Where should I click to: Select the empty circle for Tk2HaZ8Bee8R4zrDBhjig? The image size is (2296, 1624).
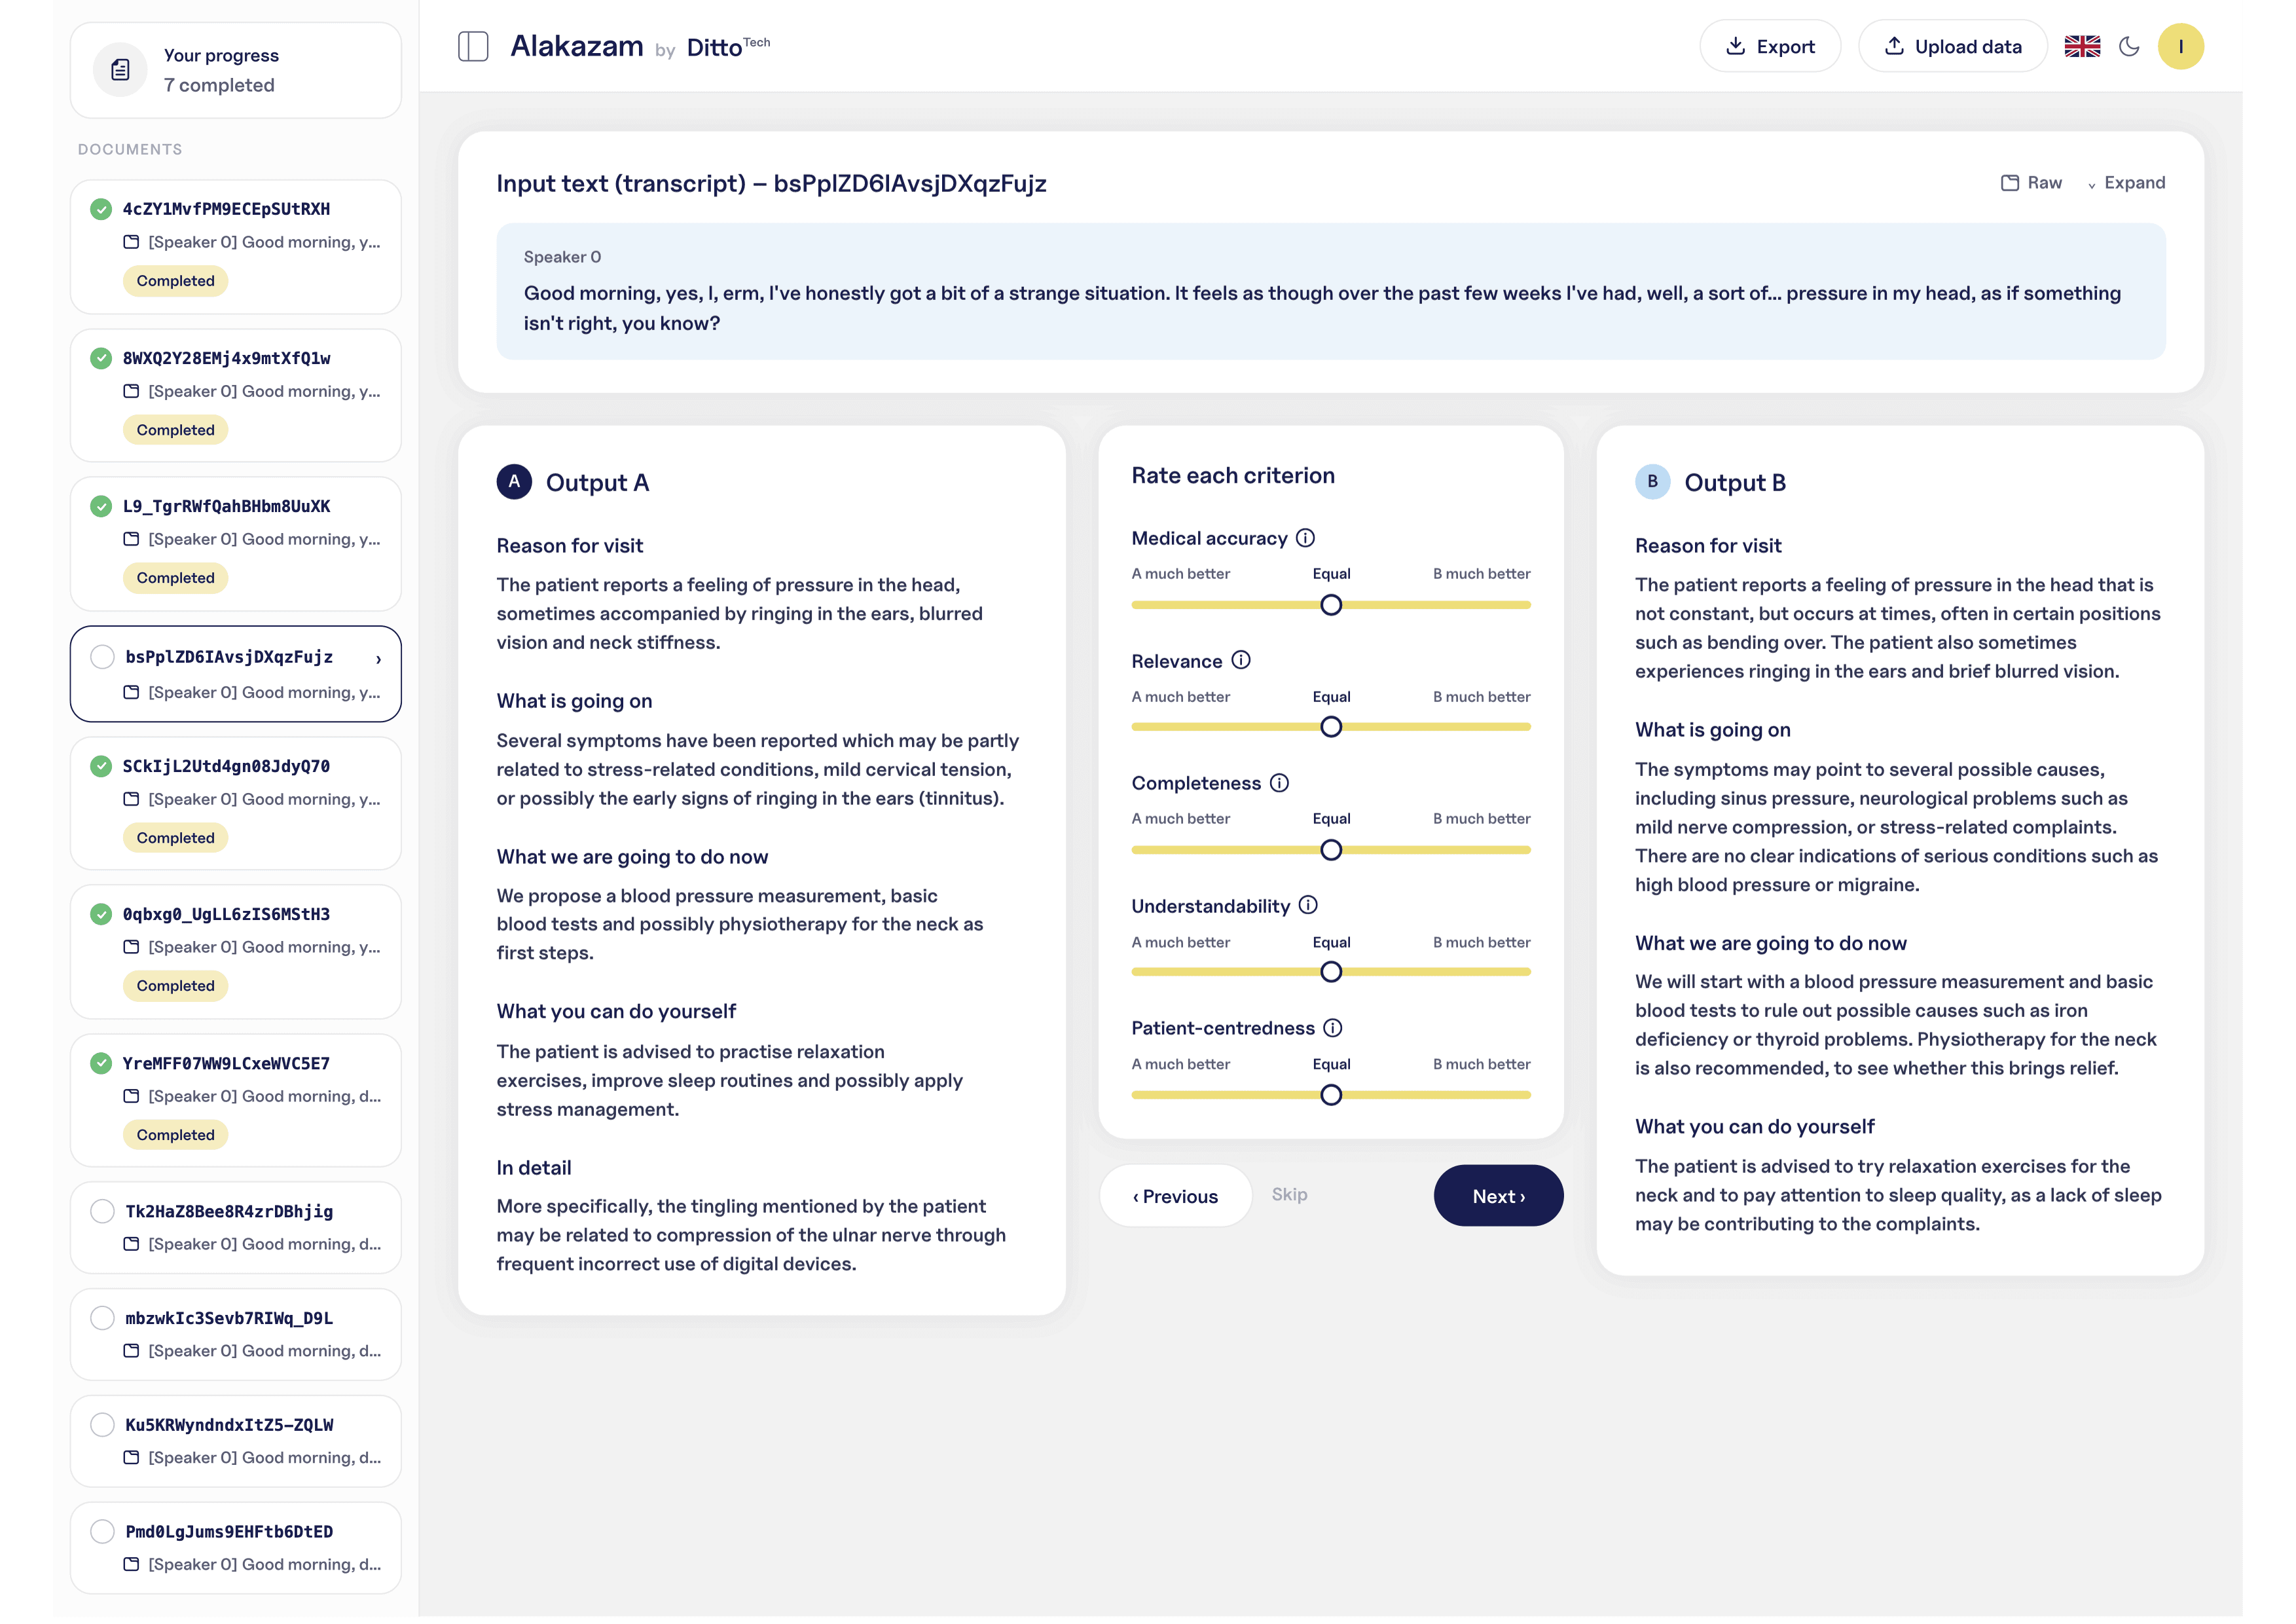click(x=102, y=1211)
